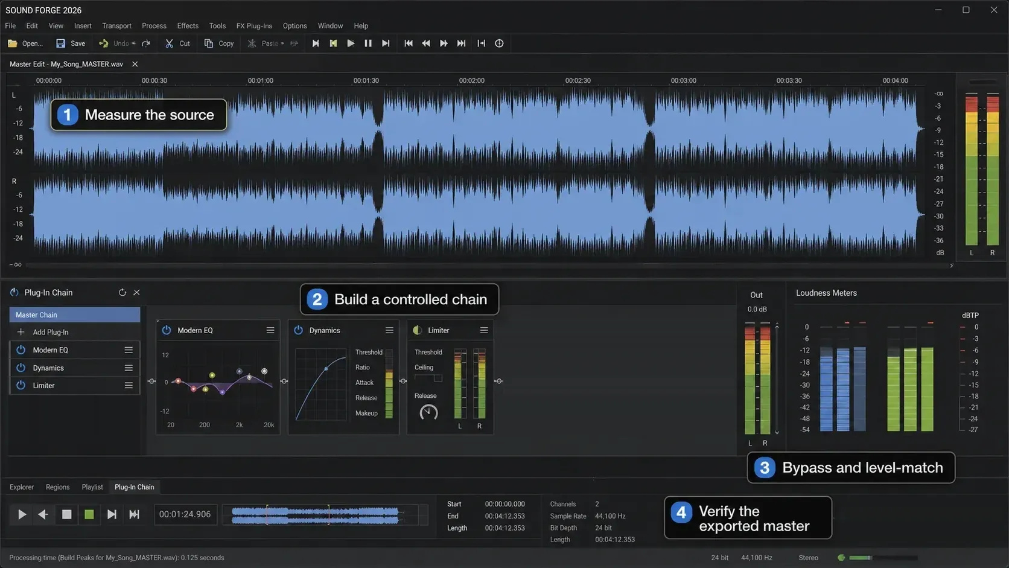Click the Out level scroll-up arrow
Screen dimensions: 1009x568
pyautogui.click(x=777, y=326)
